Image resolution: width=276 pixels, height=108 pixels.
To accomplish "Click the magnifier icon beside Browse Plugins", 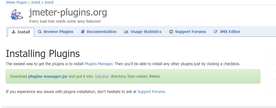I will [40, 32].
